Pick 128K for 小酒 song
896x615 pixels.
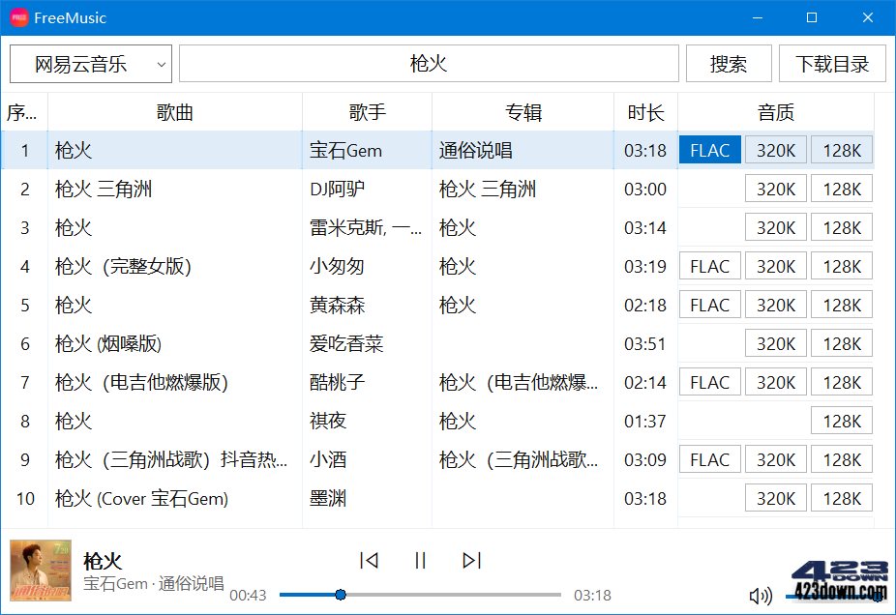coord(842,459)
